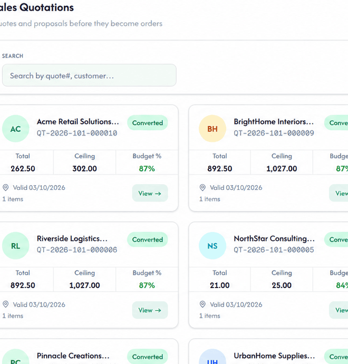This screenshot has height=364, width=348.
Task: Select quote number QT-2026-101-000009
Action: pyautogui.click(x=274, y=133)
